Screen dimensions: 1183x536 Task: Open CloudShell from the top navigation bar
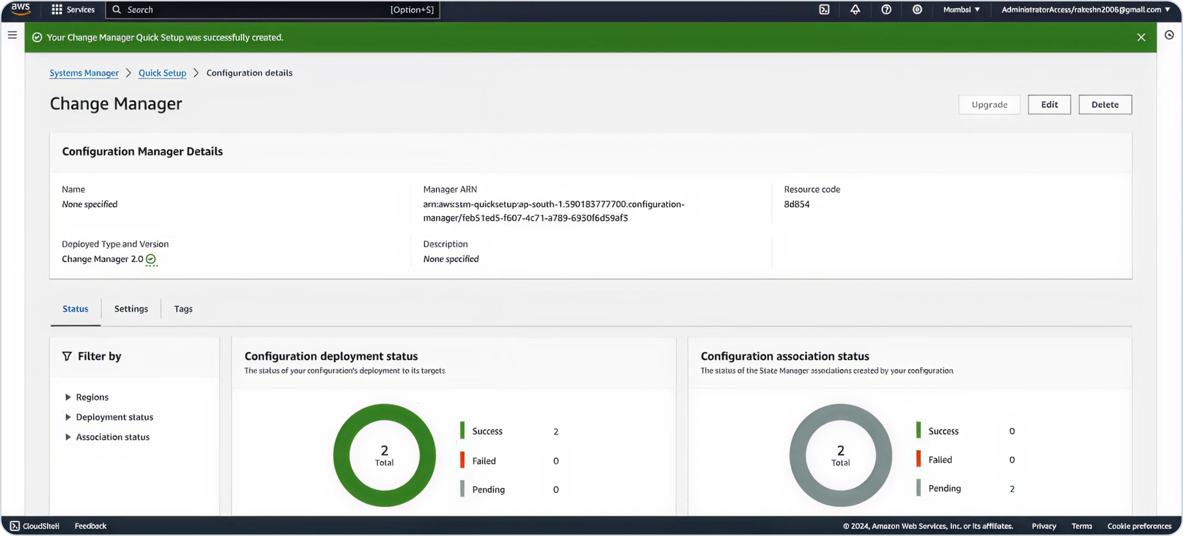(x=824, y=10)
